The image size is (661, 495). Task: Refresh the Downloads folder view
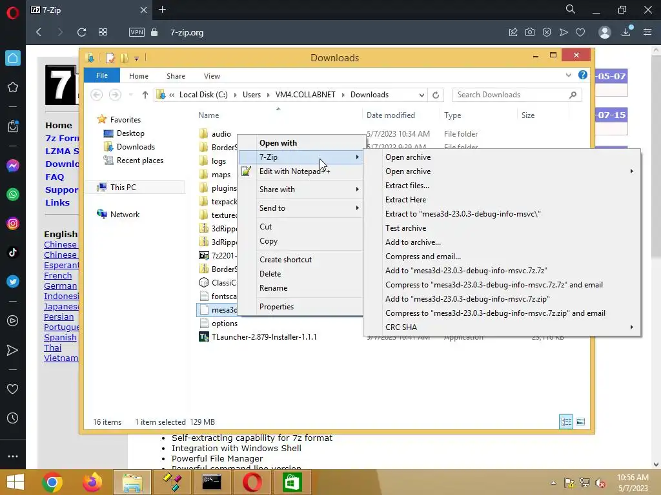pyautogui.click(x=436, y=95)
